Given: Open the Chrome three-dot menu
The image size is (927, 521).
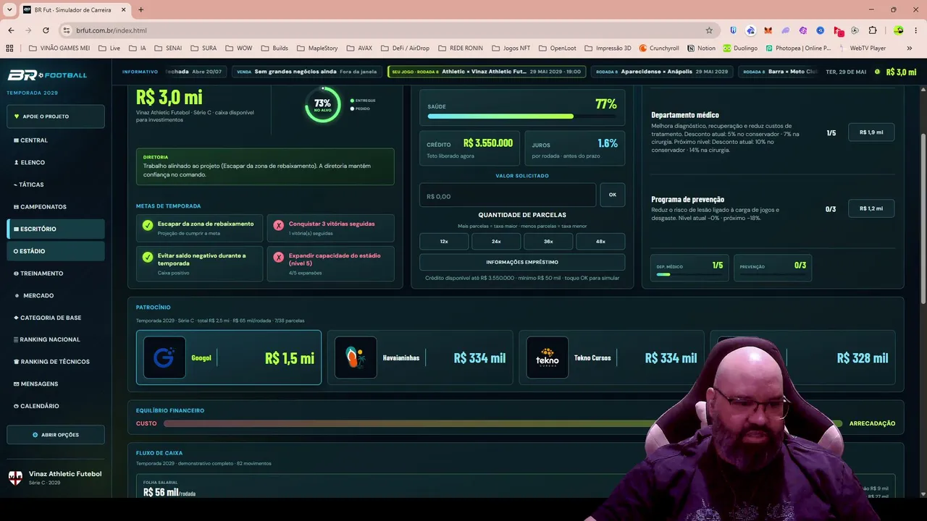Looking at the screenshot, I should click(915, 30).
